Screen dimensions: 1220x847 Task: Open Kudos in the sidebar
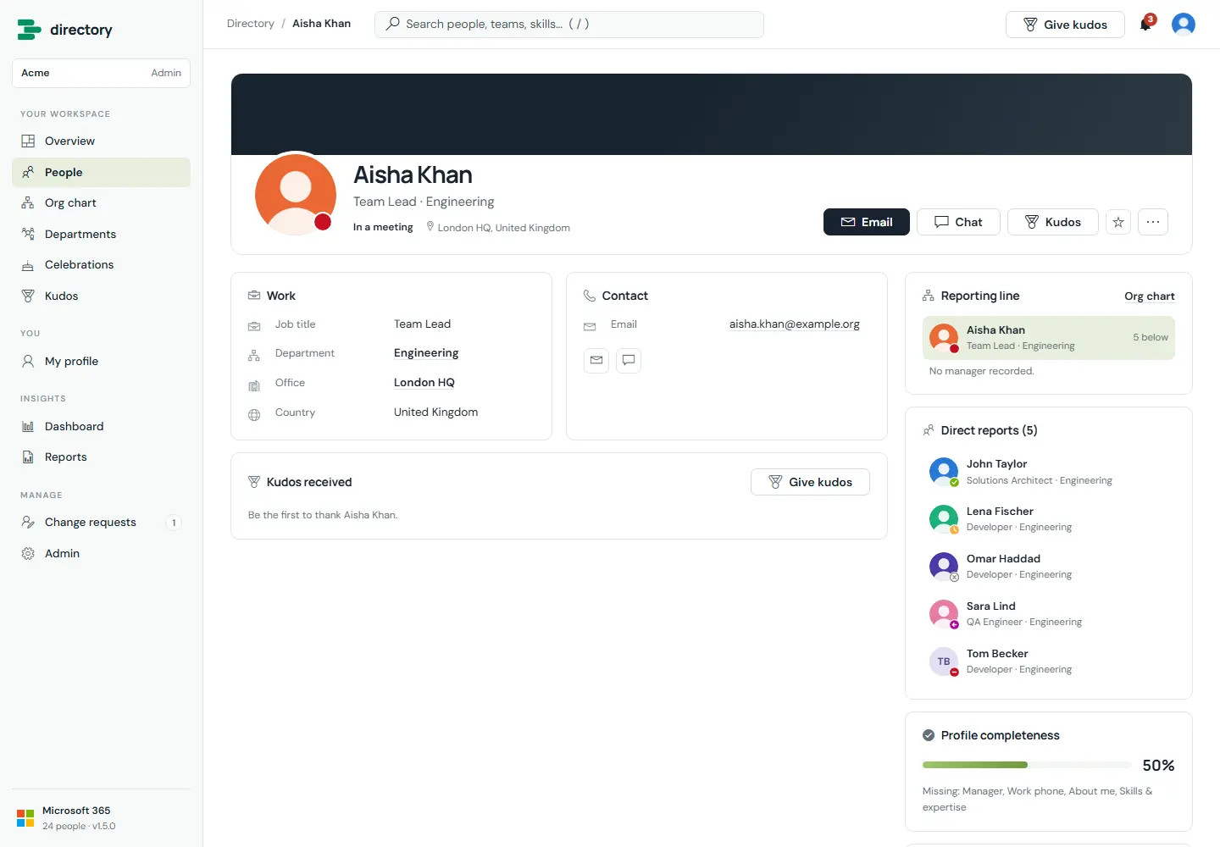tap(101, 296)
